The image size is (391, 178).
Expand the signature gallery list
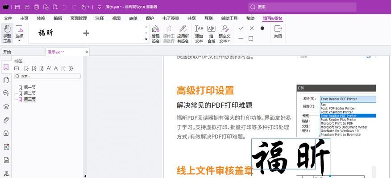(x=146, y=39)
